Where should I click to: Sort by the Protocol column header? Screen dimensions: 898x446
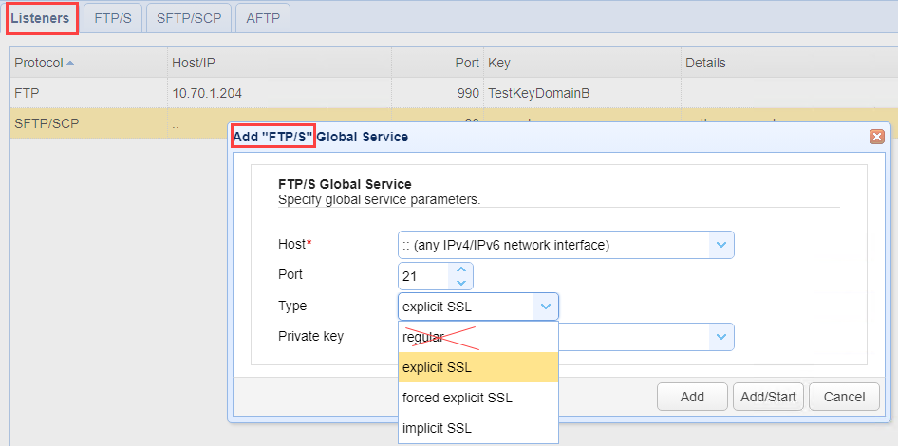tap(38, 63)
